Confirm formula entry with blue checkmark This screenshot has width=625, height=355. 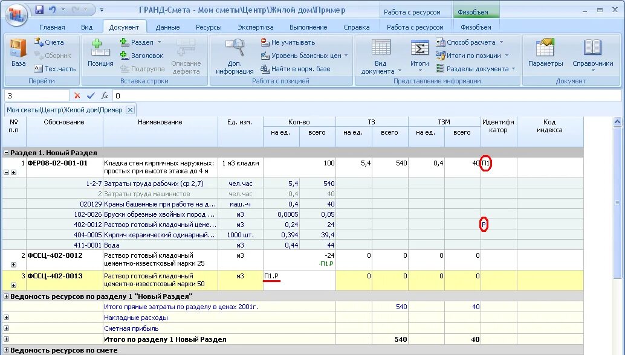(91, 95)
